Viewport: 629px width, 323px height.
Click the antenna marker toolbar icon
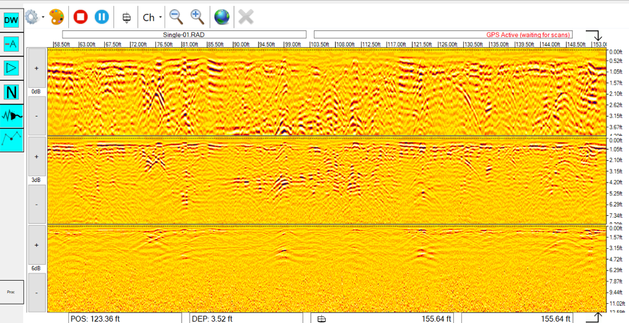click(x=126, y=17)
